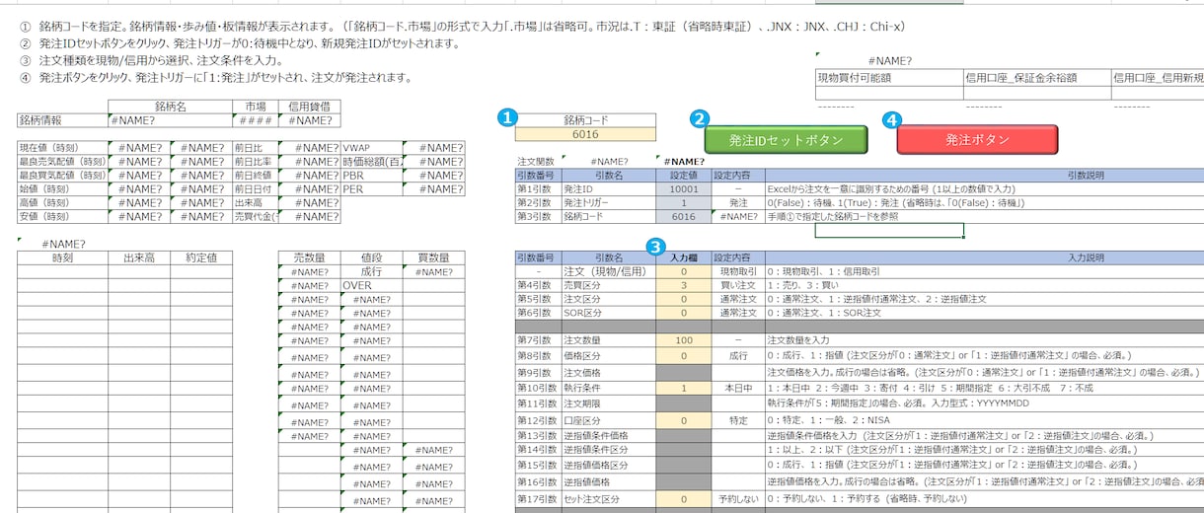Image resolution: width=1204 pixels, height=513 pixels.
Task: Select the 設定値 column header
Action: click(x=683, y=175)
